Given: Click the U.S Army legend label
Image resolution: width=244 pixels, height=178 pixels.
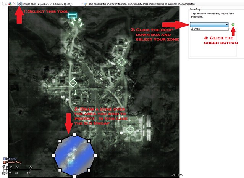Looking at the screenshot, I should (x=12, y=159).
